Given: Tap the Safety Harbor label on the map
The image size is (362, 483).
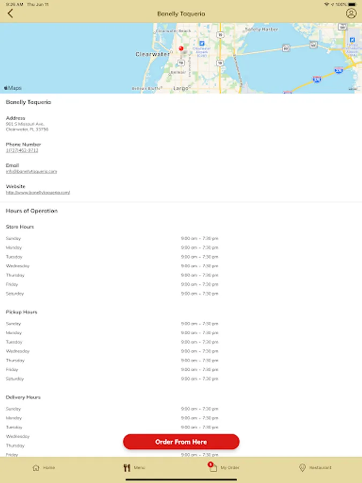Looking at the screenshot, I should [x=262, y=30].
